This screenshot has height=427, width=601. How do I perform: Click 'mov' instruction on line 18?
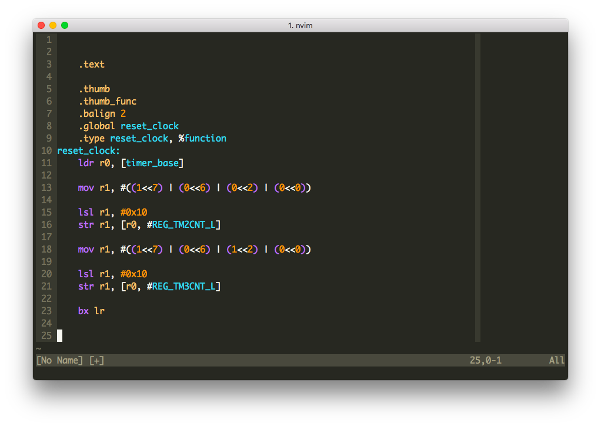pos(86,249)
